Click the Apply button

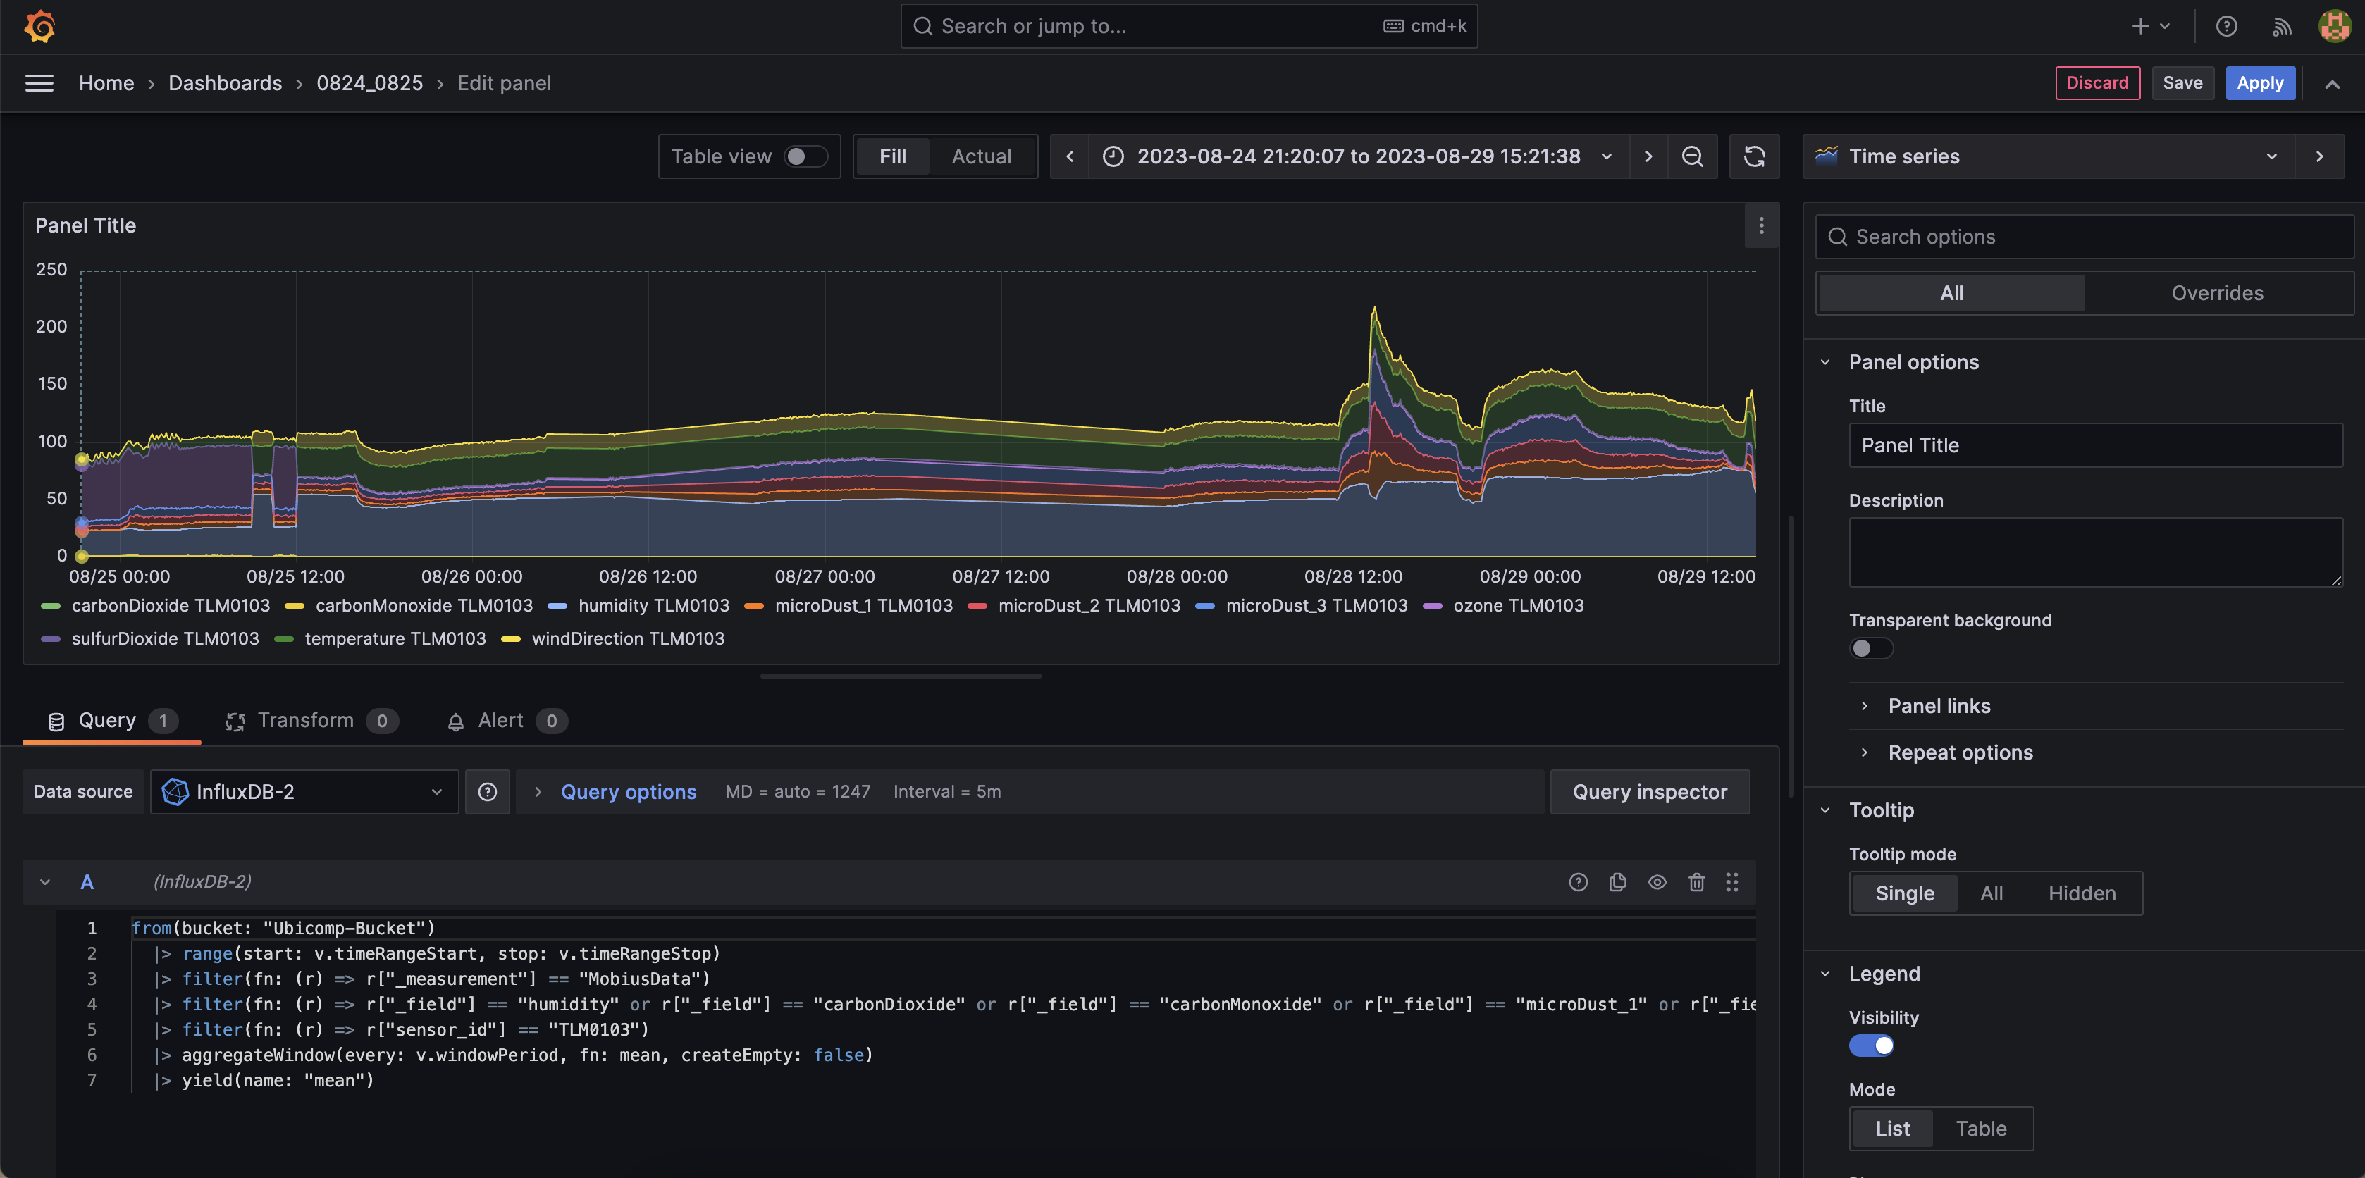2259,84
